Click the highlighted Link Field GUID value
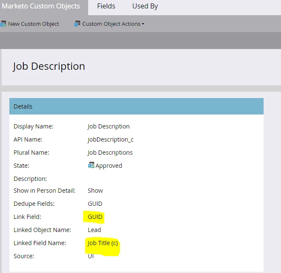Image resolution: width=281 pixels, height=273 pixels. point(95,217)
